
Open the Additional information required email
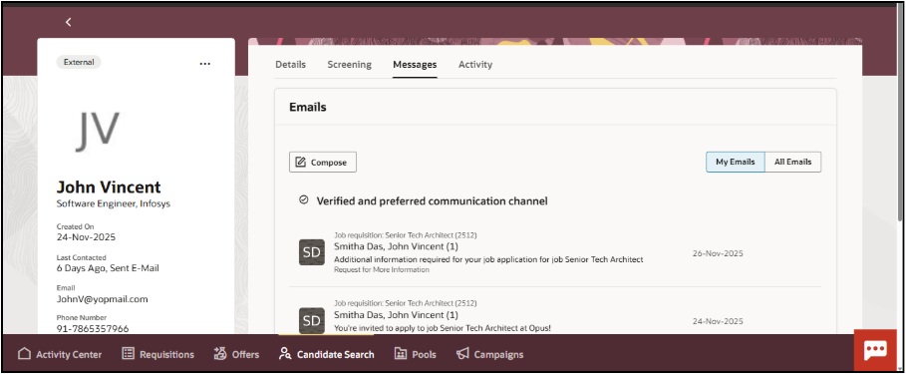point(488,259)
